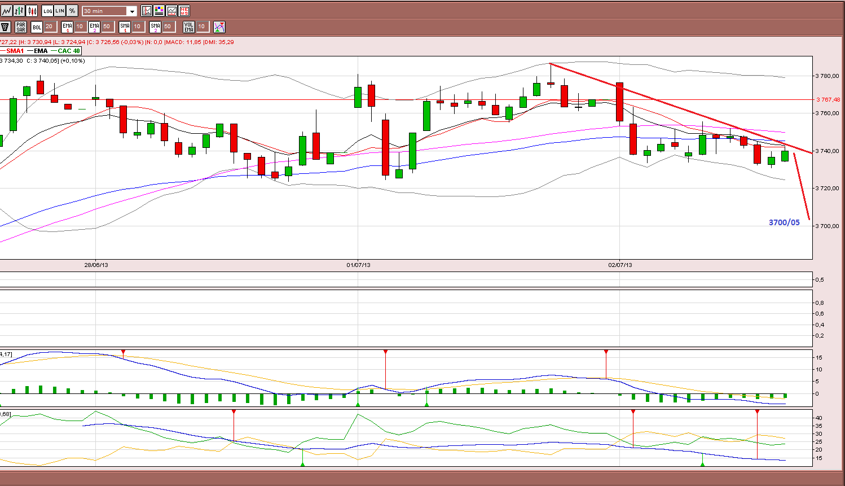The width and height of the screenshot is (845, 486).
Task: Click the MACD: 11,85 readout
Action: tap(183, 42)
